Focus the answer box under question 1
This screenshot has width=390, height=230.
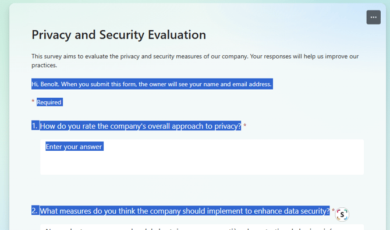pos(202,157)
